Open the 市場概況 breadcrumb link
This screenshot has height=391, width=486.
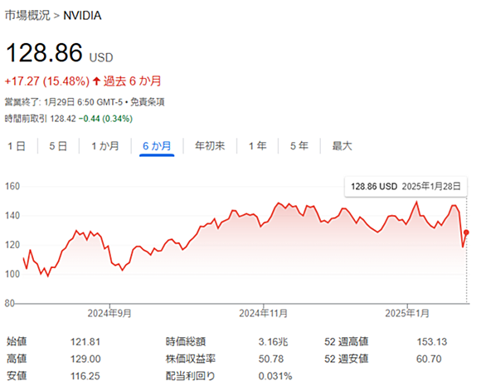coord(27,15)
